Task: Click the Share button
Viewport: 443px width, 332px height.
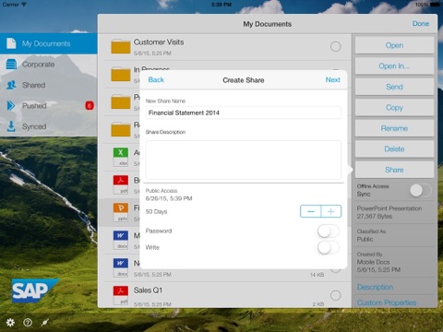Action: 394,170
